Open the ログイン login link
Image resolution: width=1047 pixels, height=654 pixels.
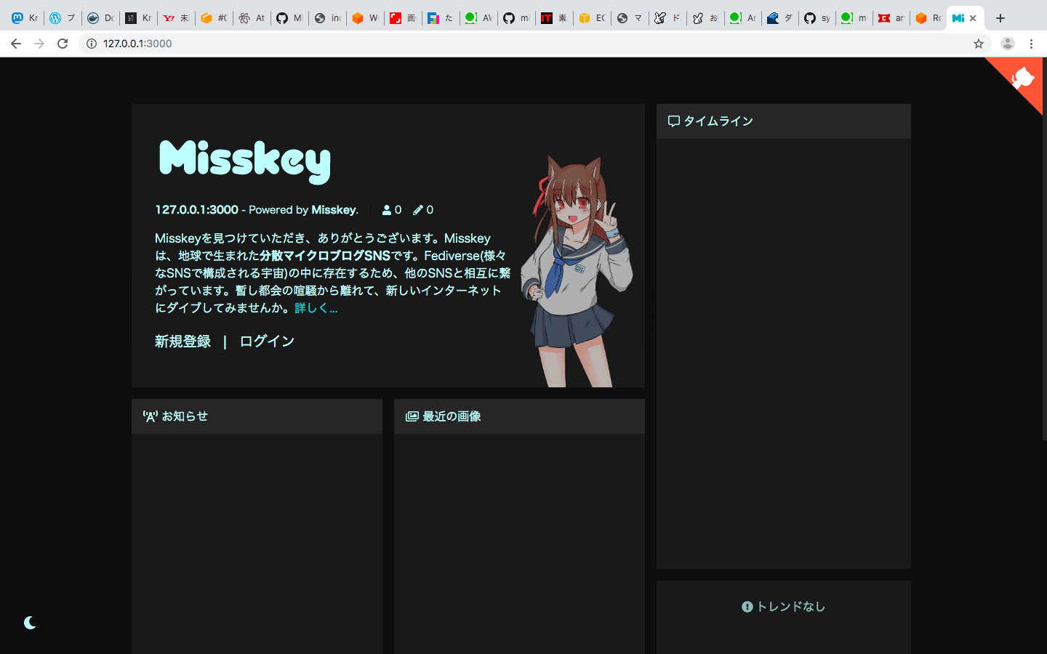pyautogui.click(x=267, y=342)
